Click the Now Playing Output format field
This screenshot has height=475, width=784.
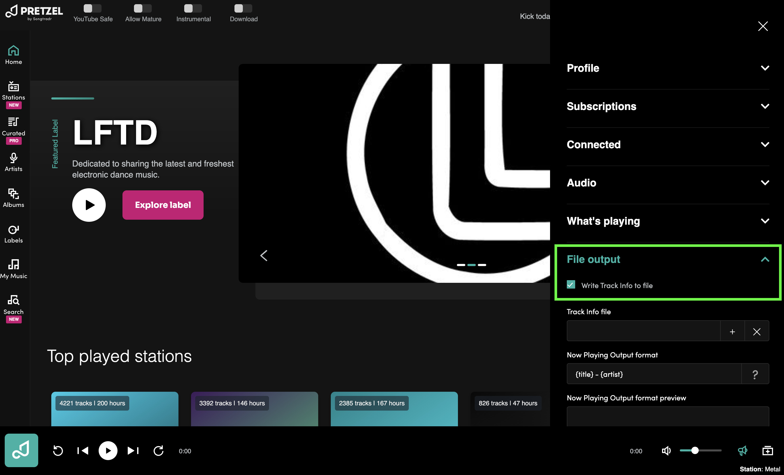pos(654,374)
